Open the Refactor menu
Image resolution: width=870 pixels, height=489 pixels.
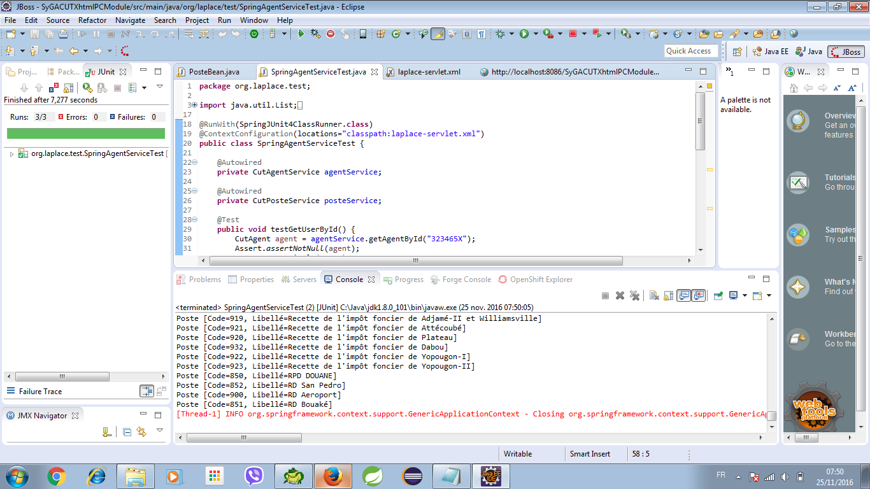(x=92, y=20)
